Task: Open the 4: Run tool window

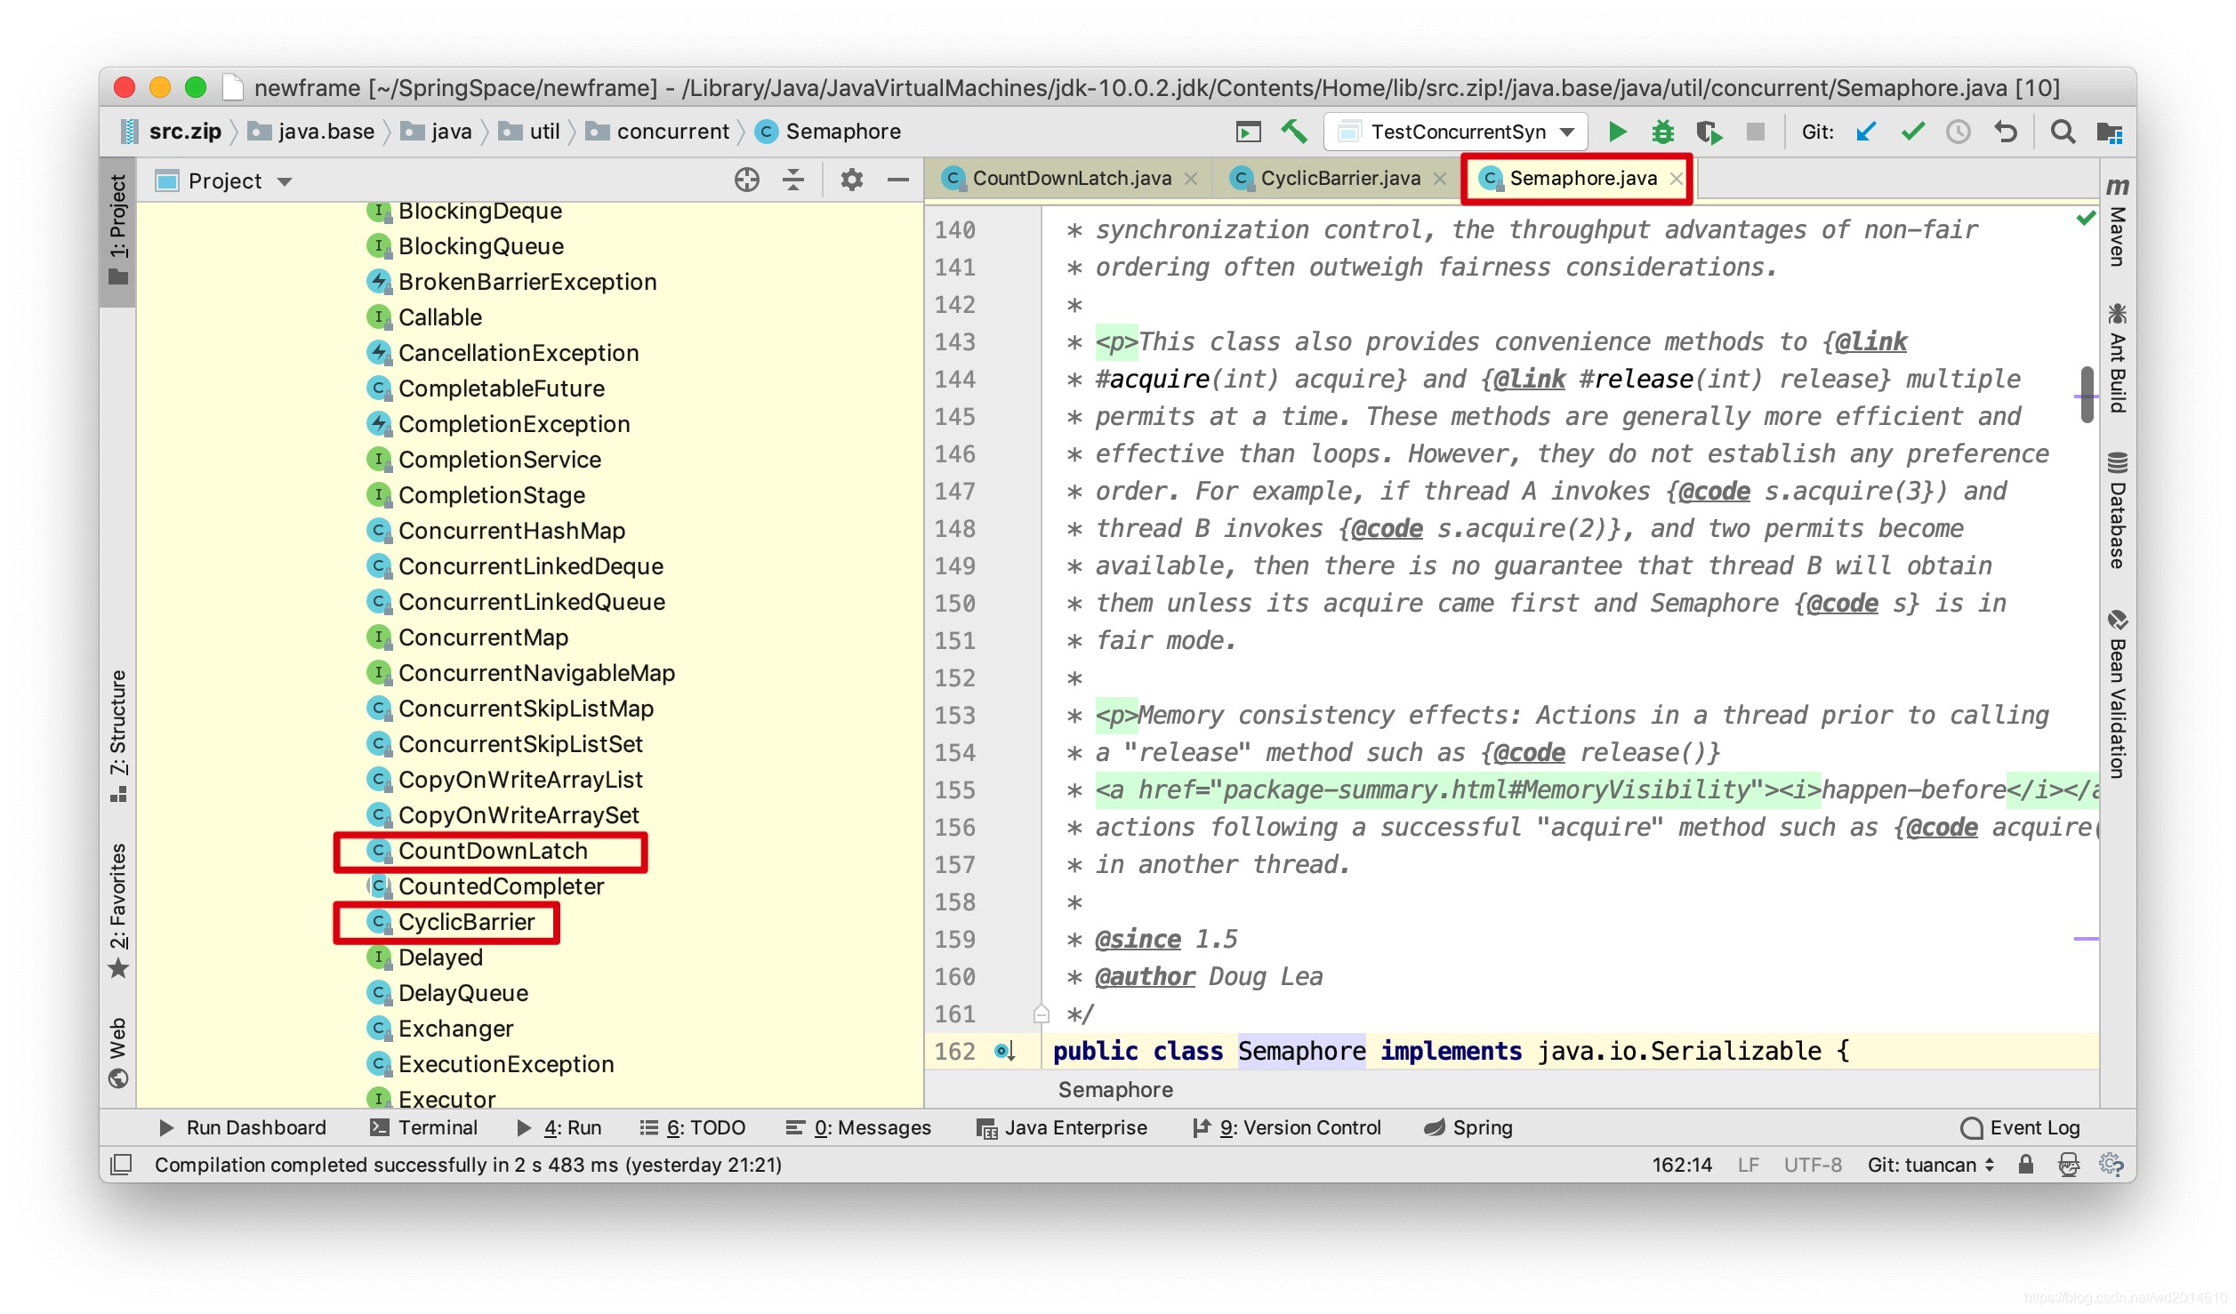Action: [x=559, y=1127]
